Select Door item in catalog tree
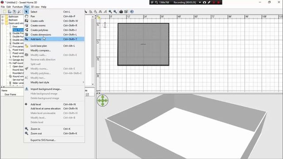Image resolution: width=283 pixels, height=159 pixels. 15,26
